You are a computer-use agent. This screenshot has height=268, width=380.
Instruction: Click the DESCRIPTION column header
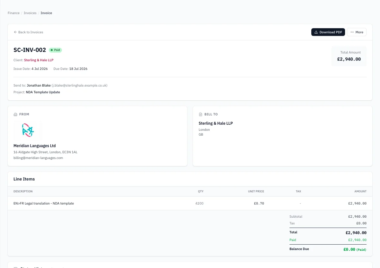coord(23,191)
